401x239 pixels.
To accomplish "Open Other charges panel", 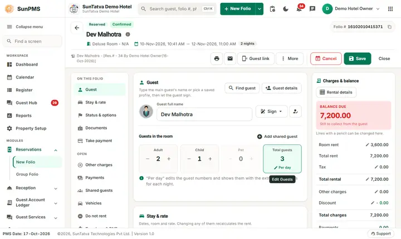I will tap(100, 165).
